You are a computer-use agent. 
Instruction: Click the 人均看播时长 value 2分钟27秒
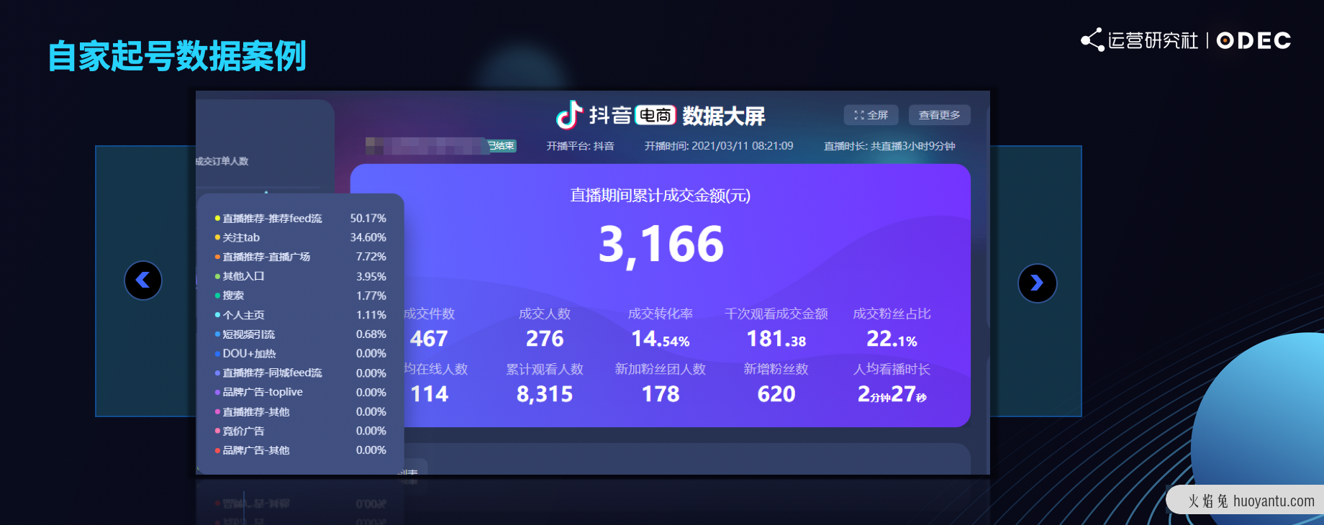pos(892,394)
